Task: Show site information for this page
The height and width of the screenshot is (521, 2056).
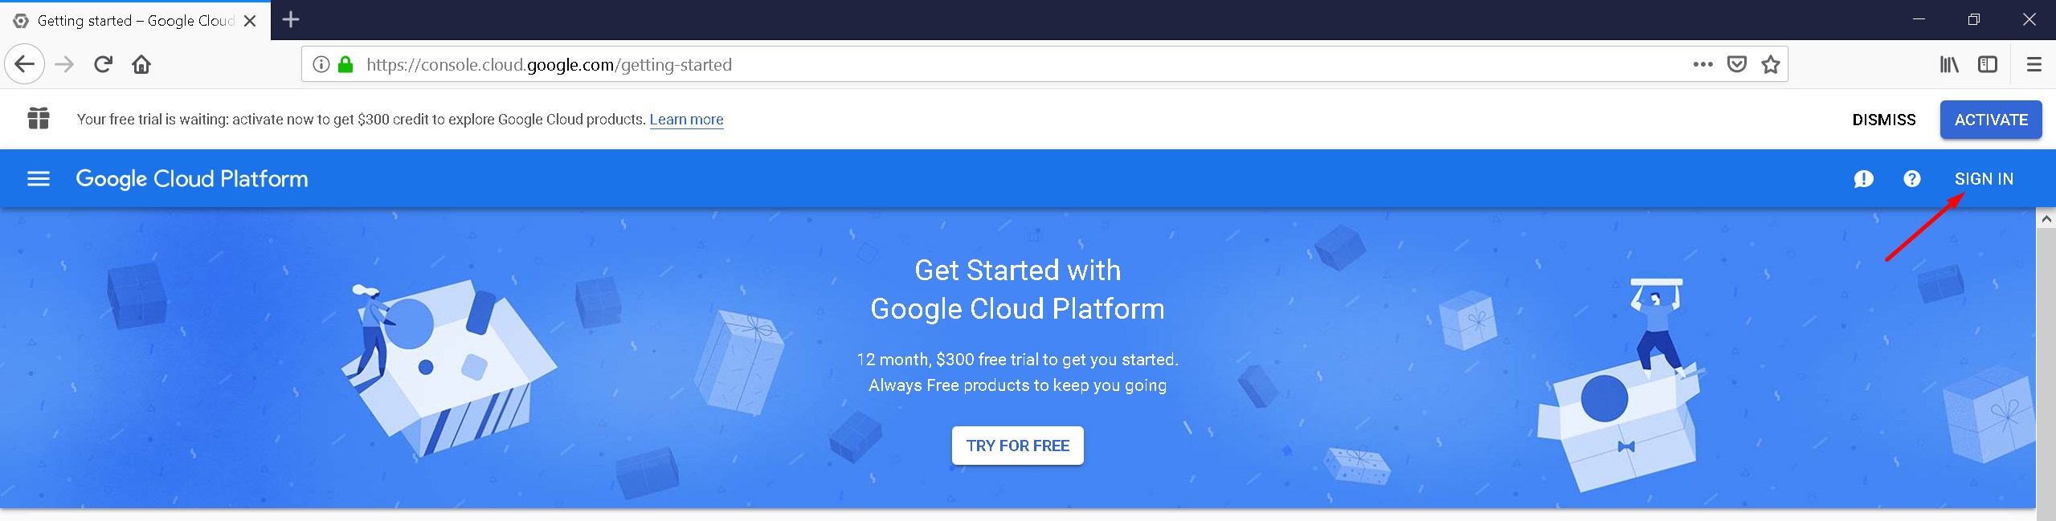Action: click(321, 64)
